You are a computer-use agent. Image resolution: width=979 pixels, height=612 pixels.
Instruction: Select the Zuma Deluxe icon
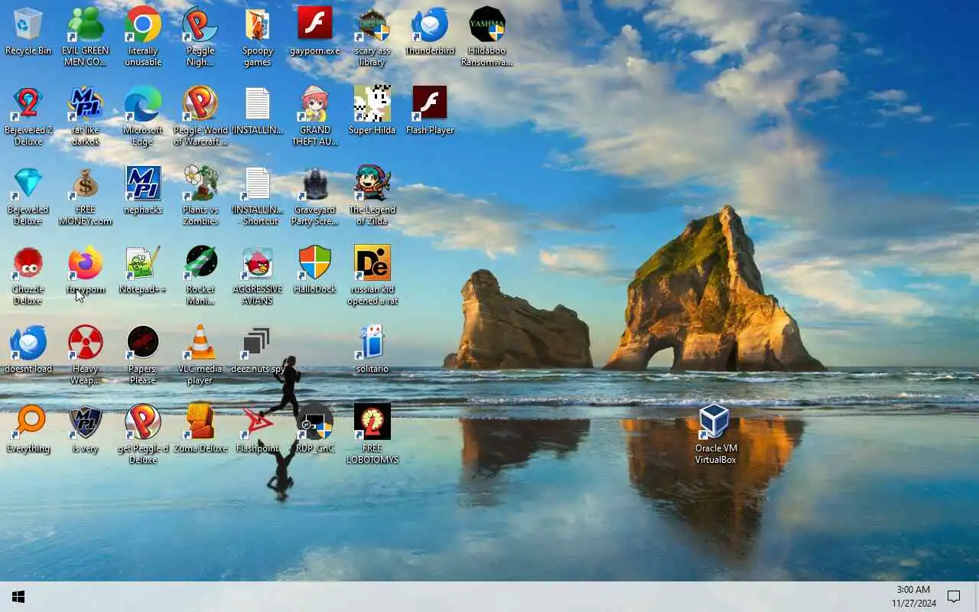[x=200, y=422]
